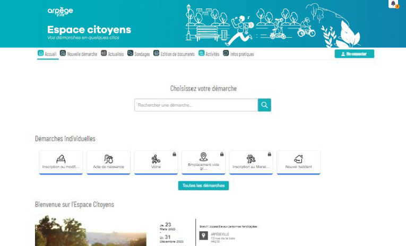Click the house key Nouvel habitant icon
The width and height of the screenshot is (406, 246).
[x=299, y=159]
